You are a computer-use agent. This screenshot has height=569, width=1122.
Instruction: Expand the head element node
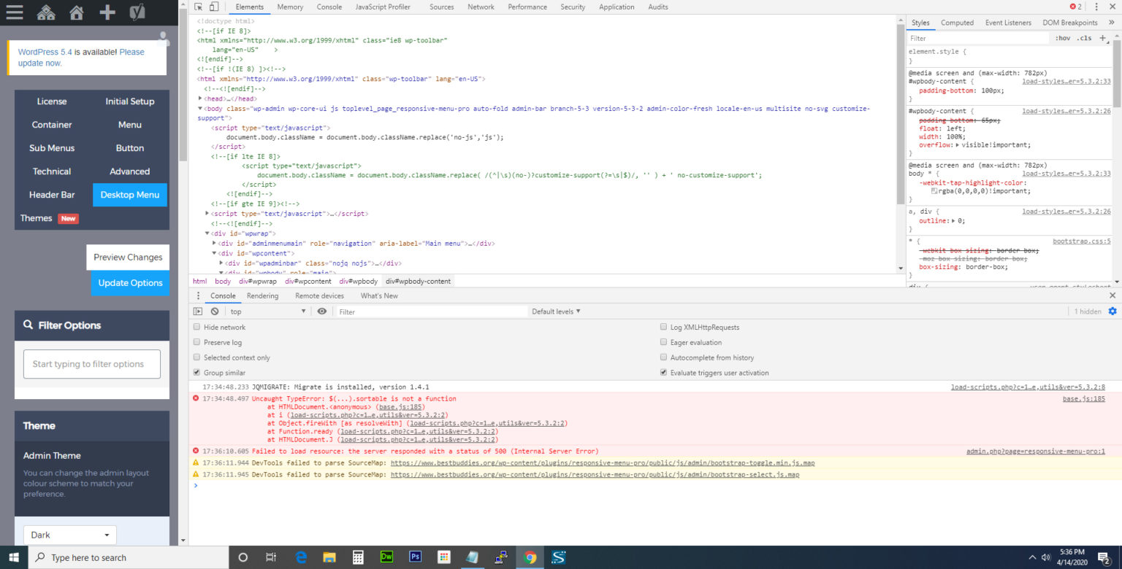tap(201, 98)
